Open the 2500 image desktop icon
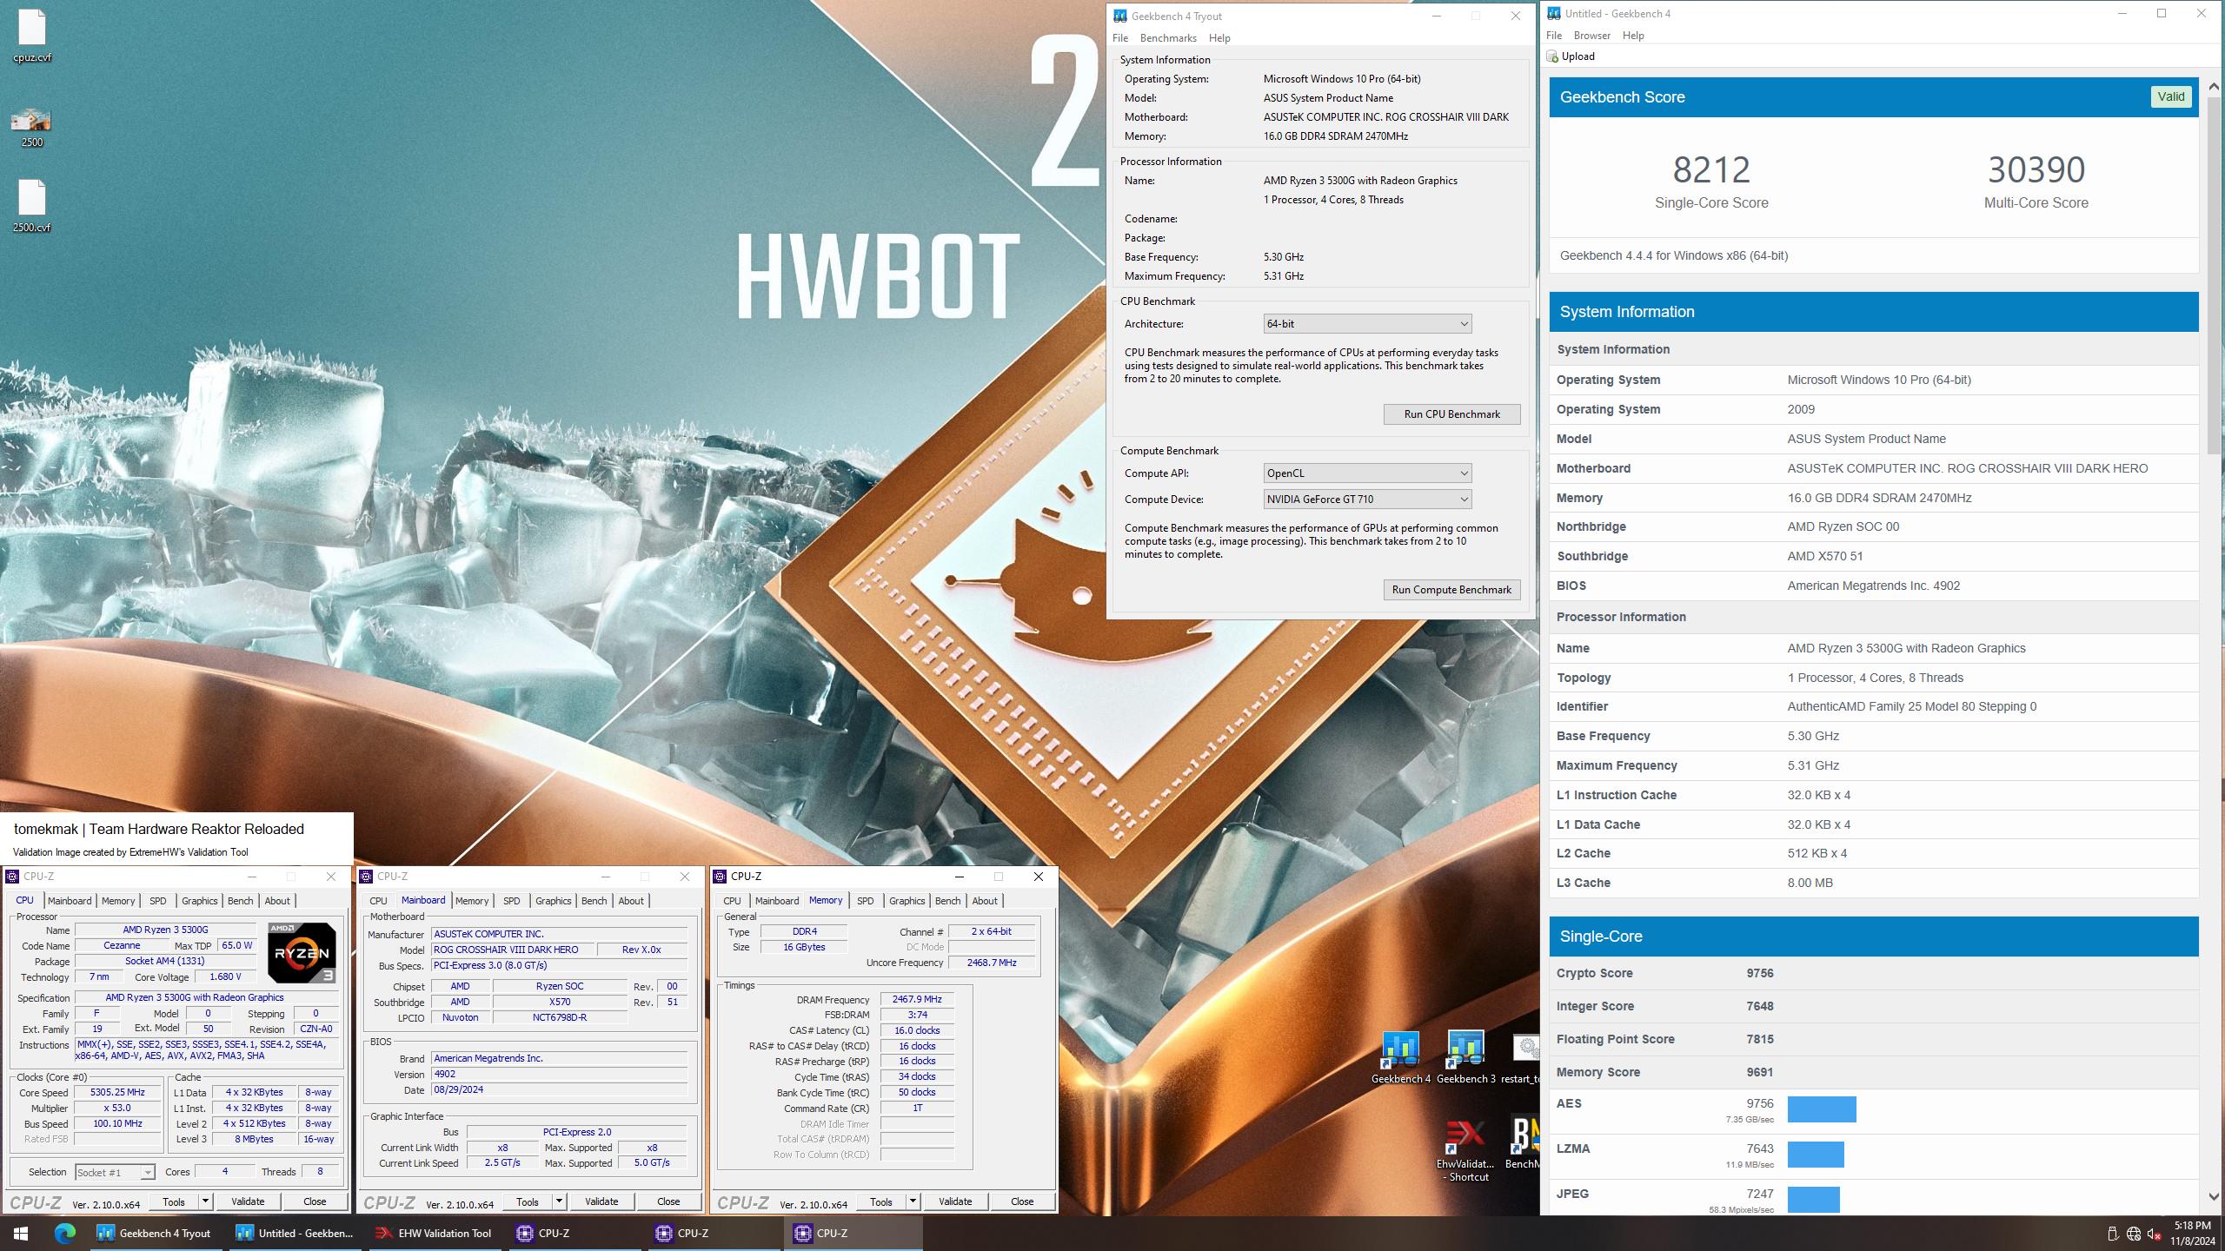2225x1251 pixels. pyautogui.click(x=31, y=127)
